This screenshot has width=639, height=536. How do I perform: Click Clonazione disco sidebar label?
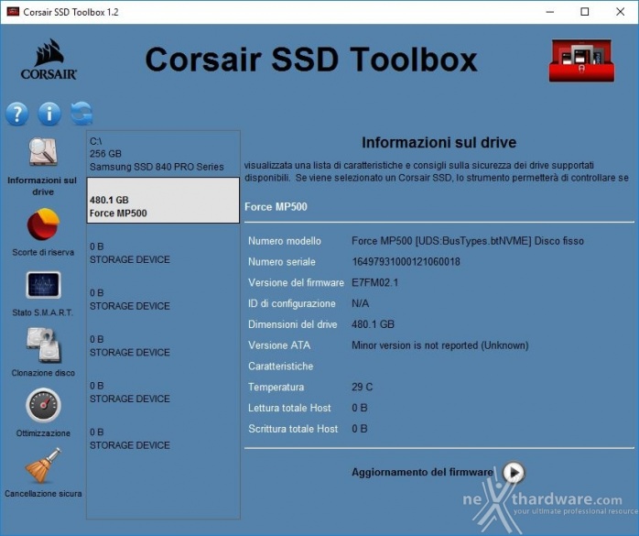click(x=43, y=373)
